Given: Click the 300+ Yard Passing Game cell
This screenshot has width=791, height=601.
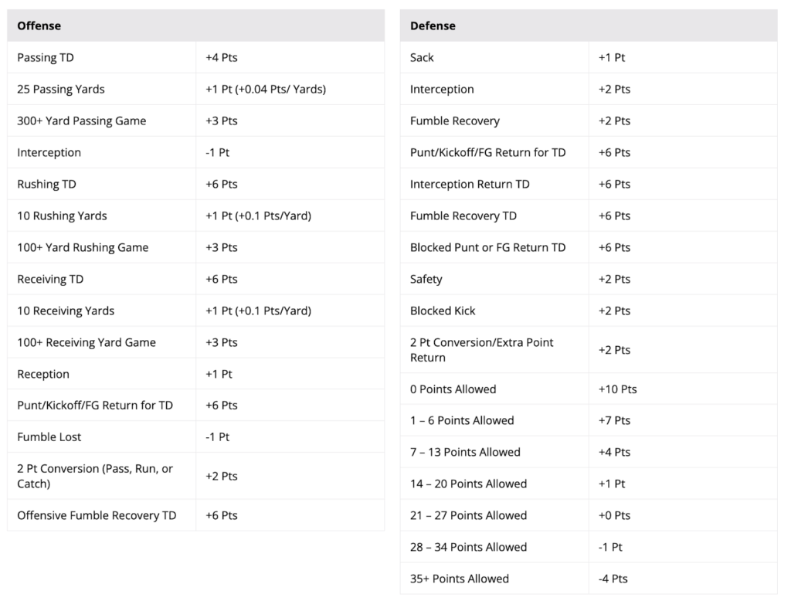Looking at the screenshot, I should (x=81, y=121).
